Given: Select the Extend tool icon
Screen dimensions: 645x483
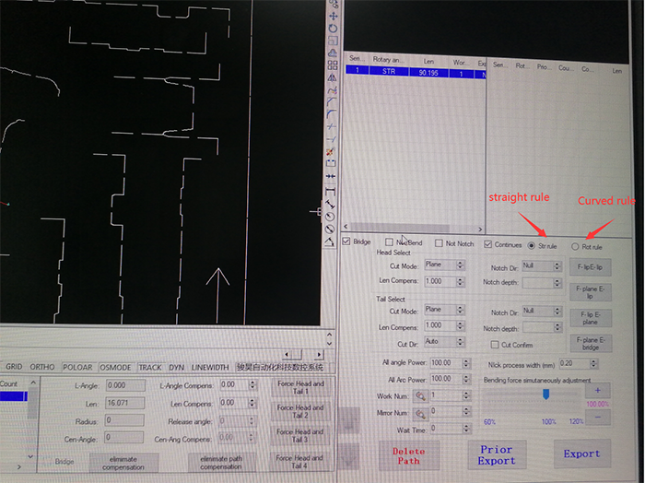Looking at the screenshot, I should (x=332, y=139).
